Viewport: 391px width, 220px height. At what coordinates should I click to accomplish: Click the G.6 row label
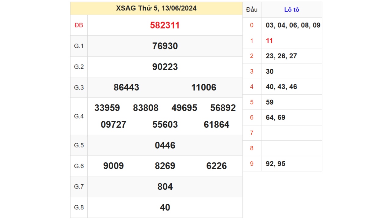tap(79, 166)
